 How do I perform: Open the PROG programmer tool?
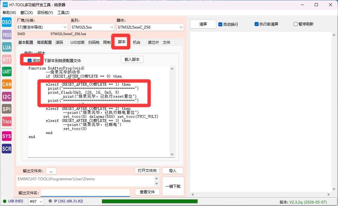[x=7, y=35]
